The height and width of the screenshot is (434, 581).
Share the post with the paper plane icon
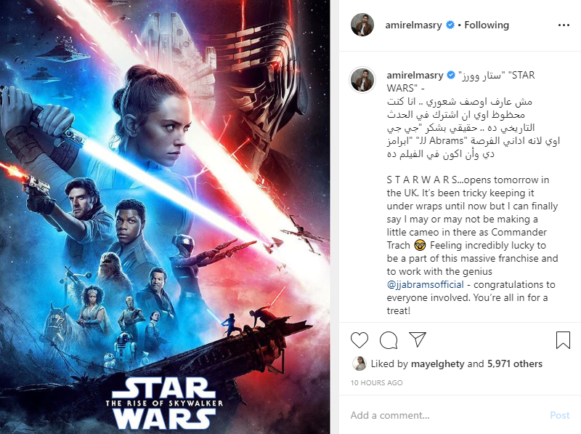(418, 339)
